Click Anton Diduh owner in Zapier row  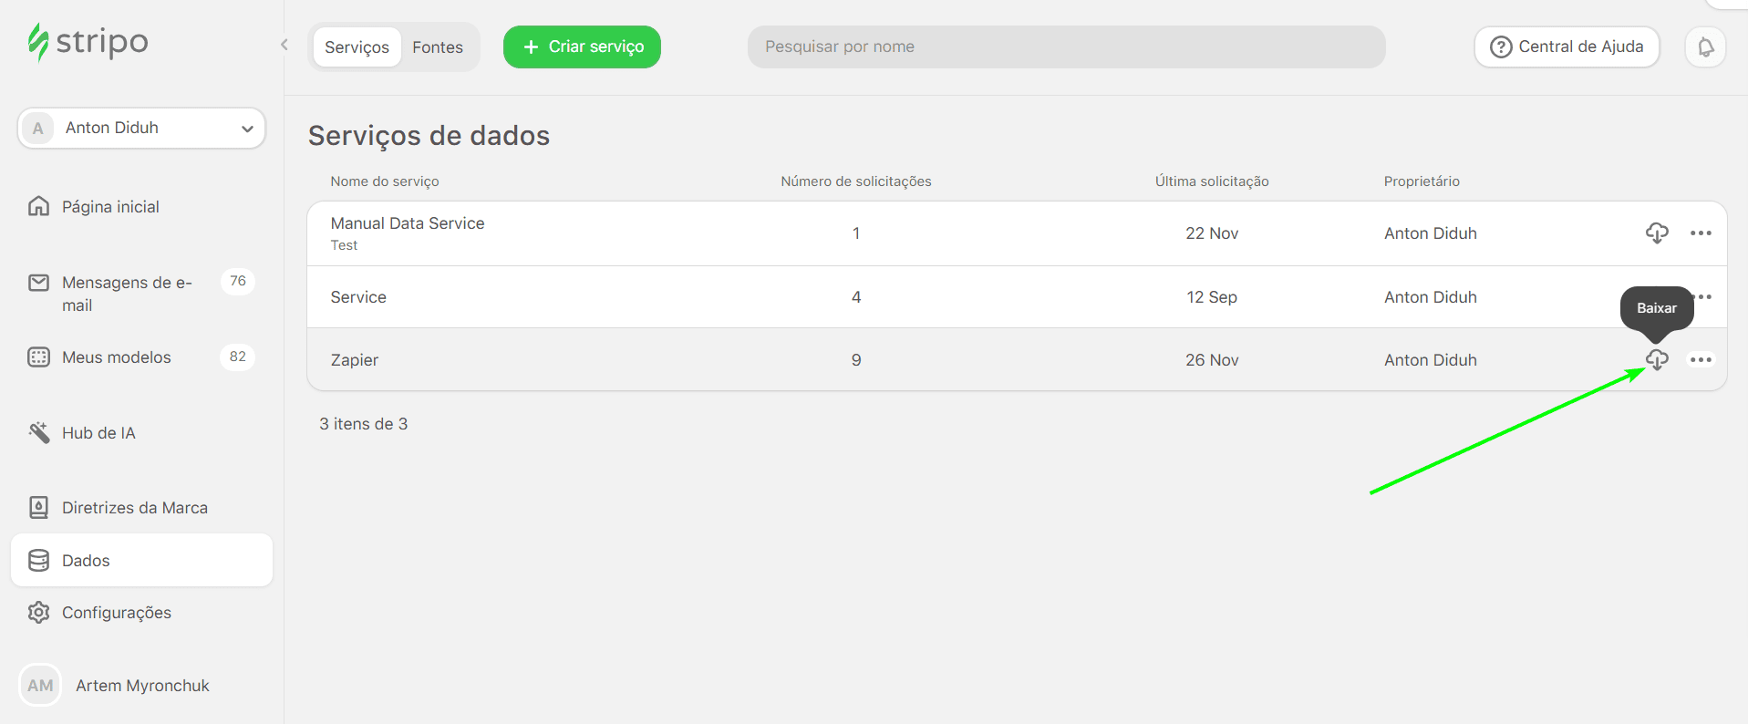click(x=1430, y=360)
